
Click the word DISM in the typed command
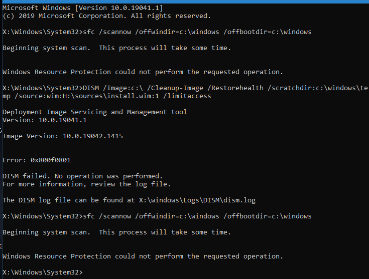pos(91,88)
